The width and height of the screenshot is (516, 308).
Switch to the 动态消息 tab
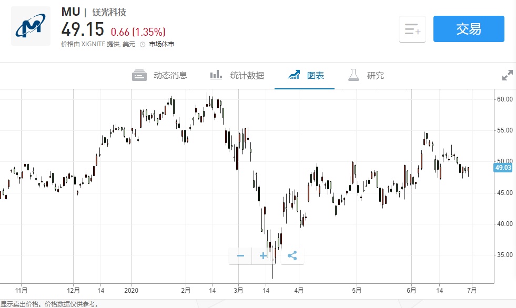(160, 76)
